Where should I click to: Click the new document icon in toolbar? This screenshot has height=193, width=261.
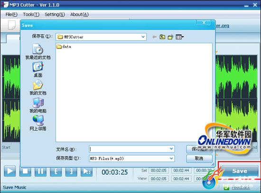(x=12, y=25)
